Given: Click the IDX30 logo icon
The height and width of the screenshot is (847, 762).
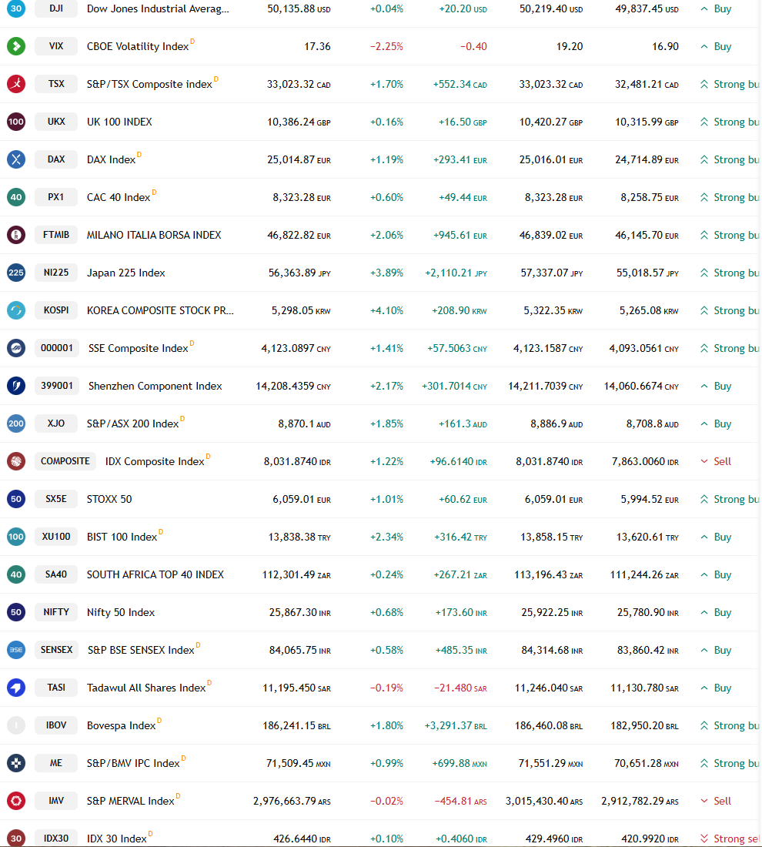Looking at the screenshot, I should click(16, 839).
